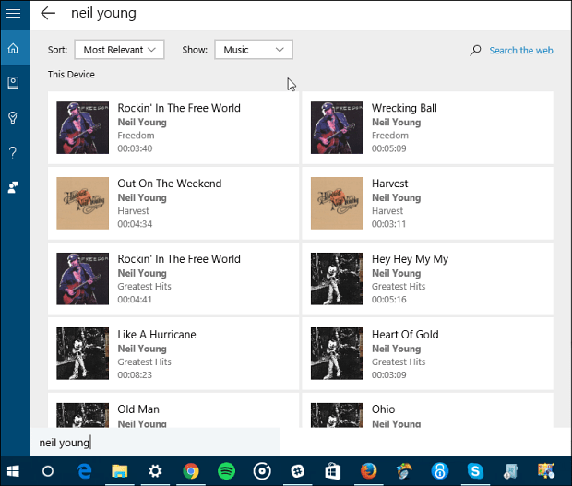Launch Microsoft Edge from taskbar
The width and height of the screenshot is (572, 486).
click(x=84, y=471)
